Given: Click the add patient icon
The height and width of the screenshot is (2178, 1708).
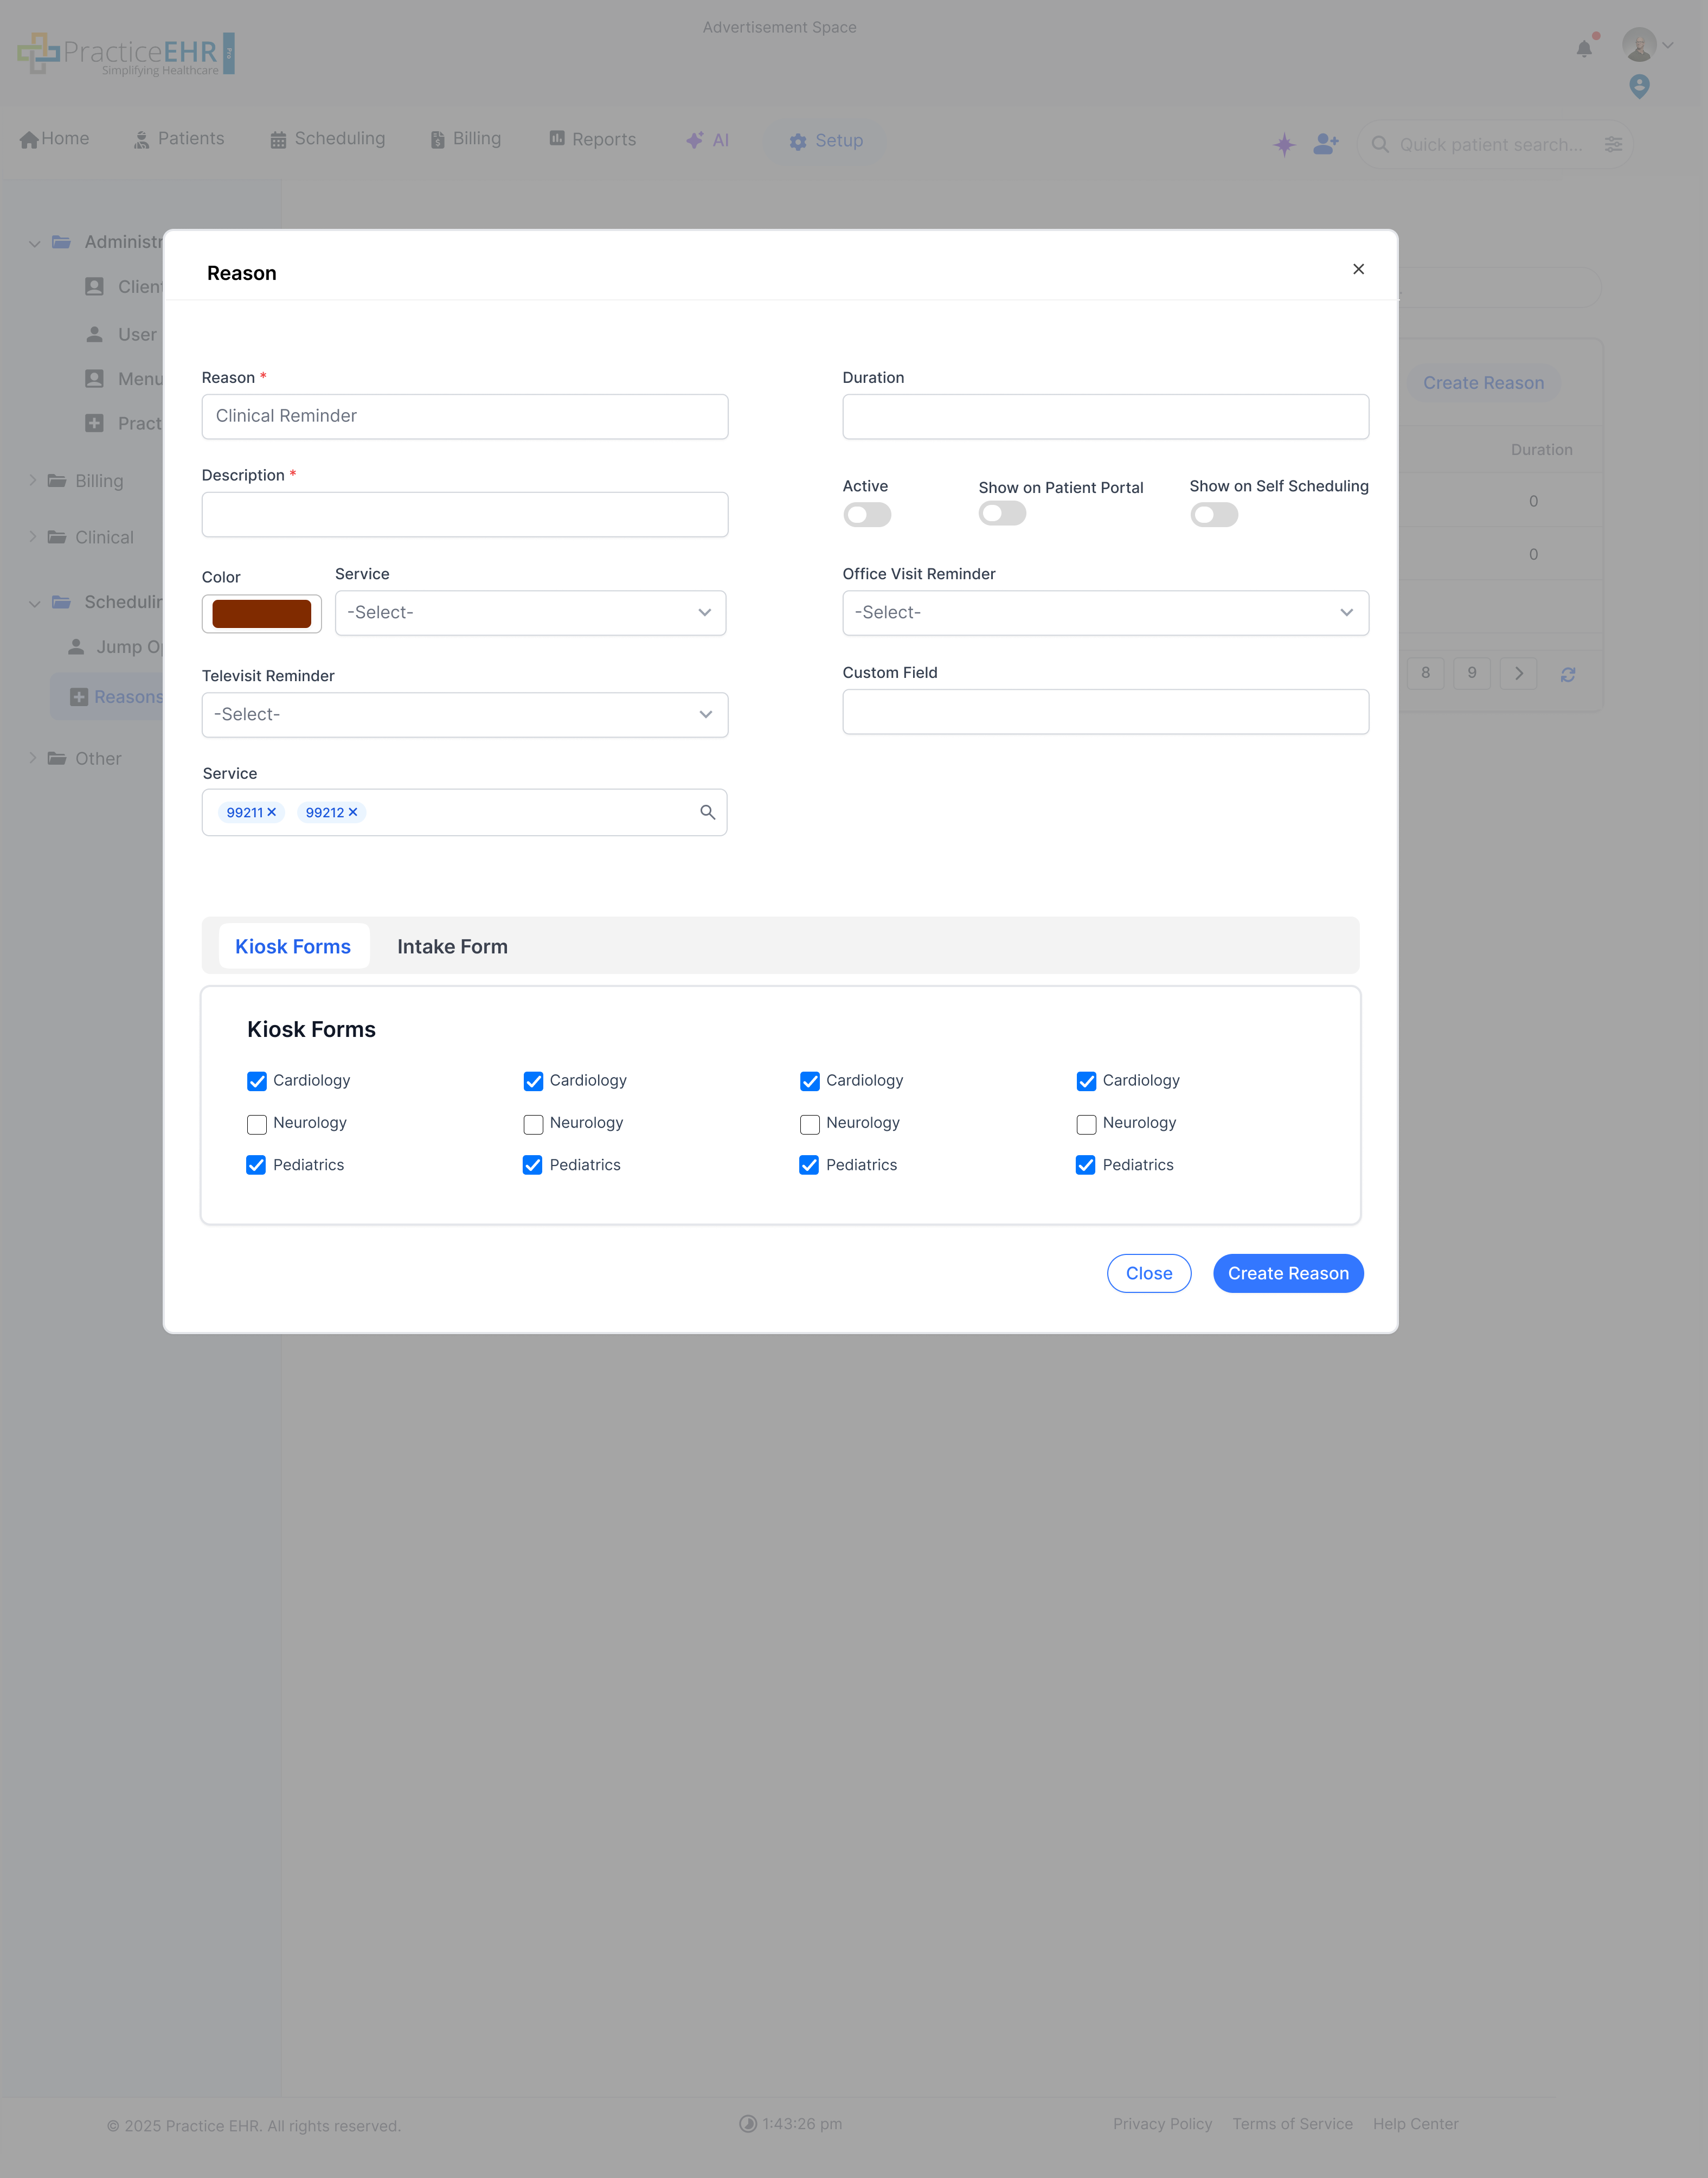Looking at the screenshot, I should (x=1325, y=144).
